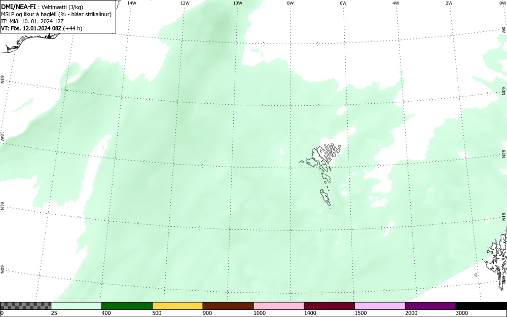This screenshot has width=507, height=317.
Task: Select the pink 1000–1400 legend swatch
Action: [x=279, y=306]
